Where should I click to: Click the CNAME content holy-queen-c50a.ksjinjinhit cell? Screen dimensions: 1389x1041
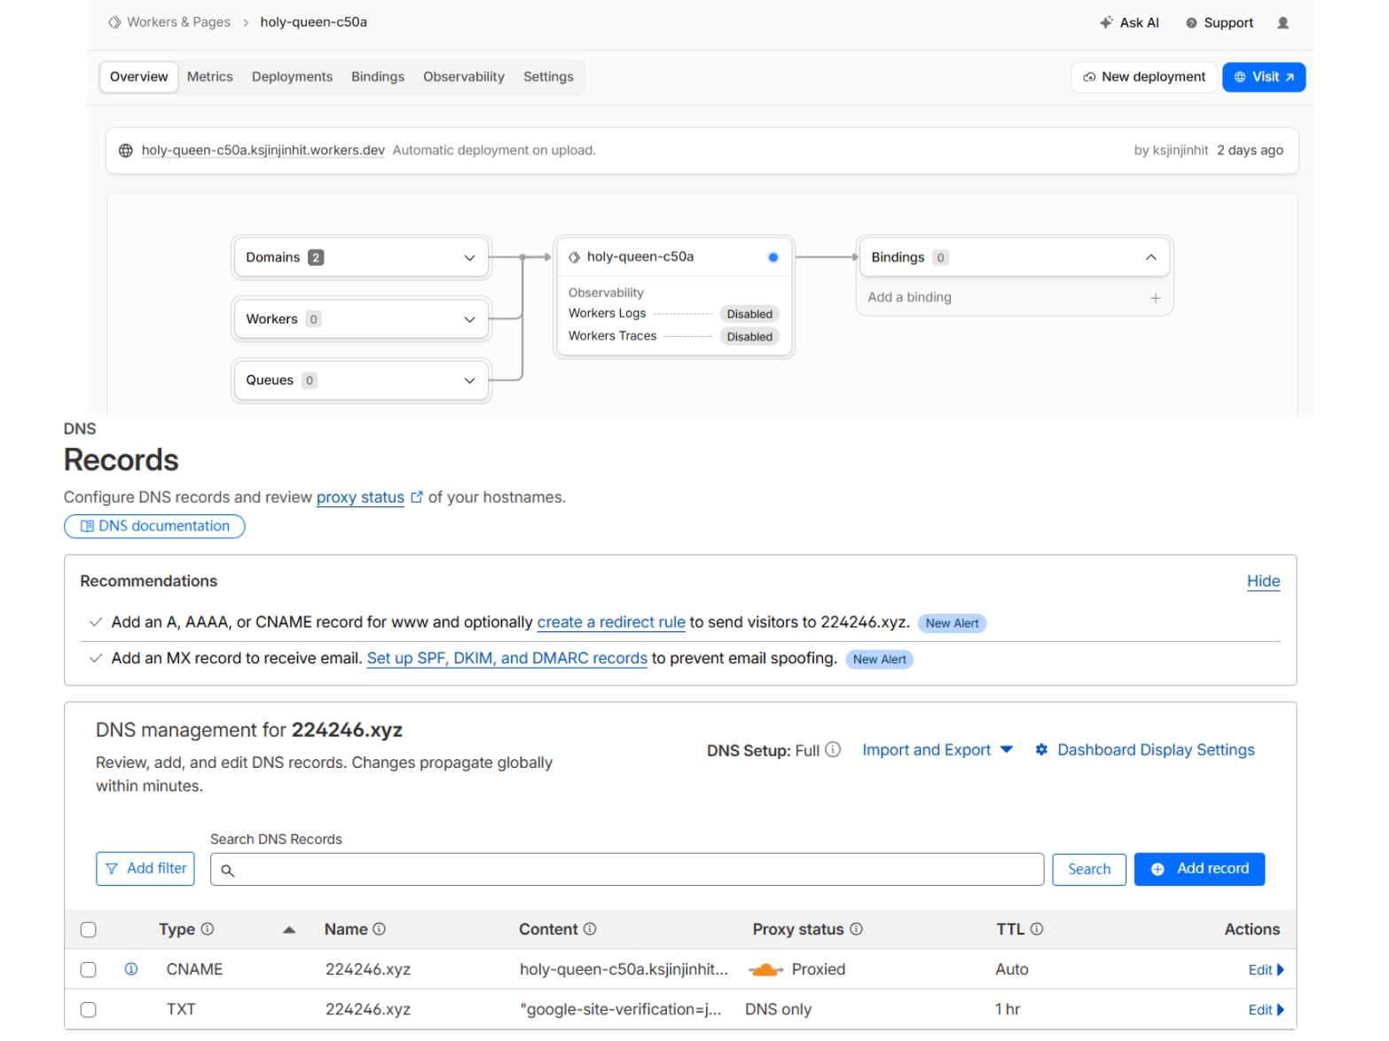tap(624, 970)
